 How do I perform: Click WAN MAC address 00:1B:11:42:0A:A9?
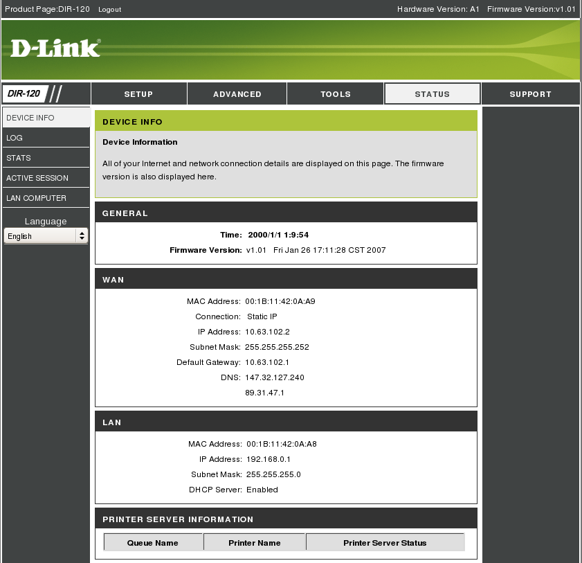click(280, 301)
